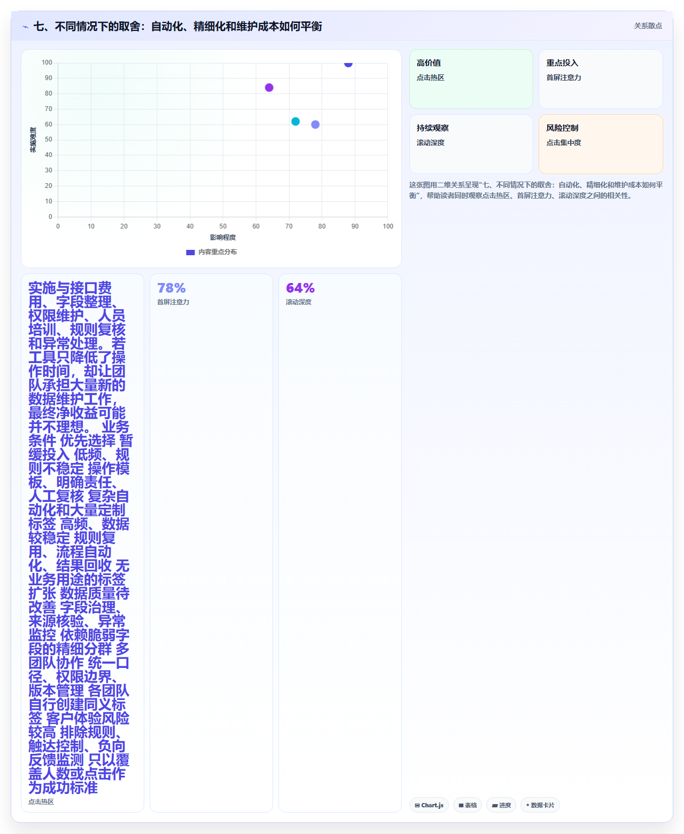684x834 pixels.
Task: Click the 进度 tag
Action: pyautogui.click(x=501, y=805)
